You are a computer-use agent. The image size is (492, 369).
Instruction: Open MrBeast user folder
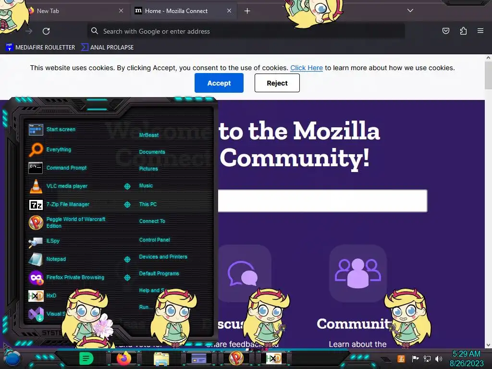click(x=149, y=135)
